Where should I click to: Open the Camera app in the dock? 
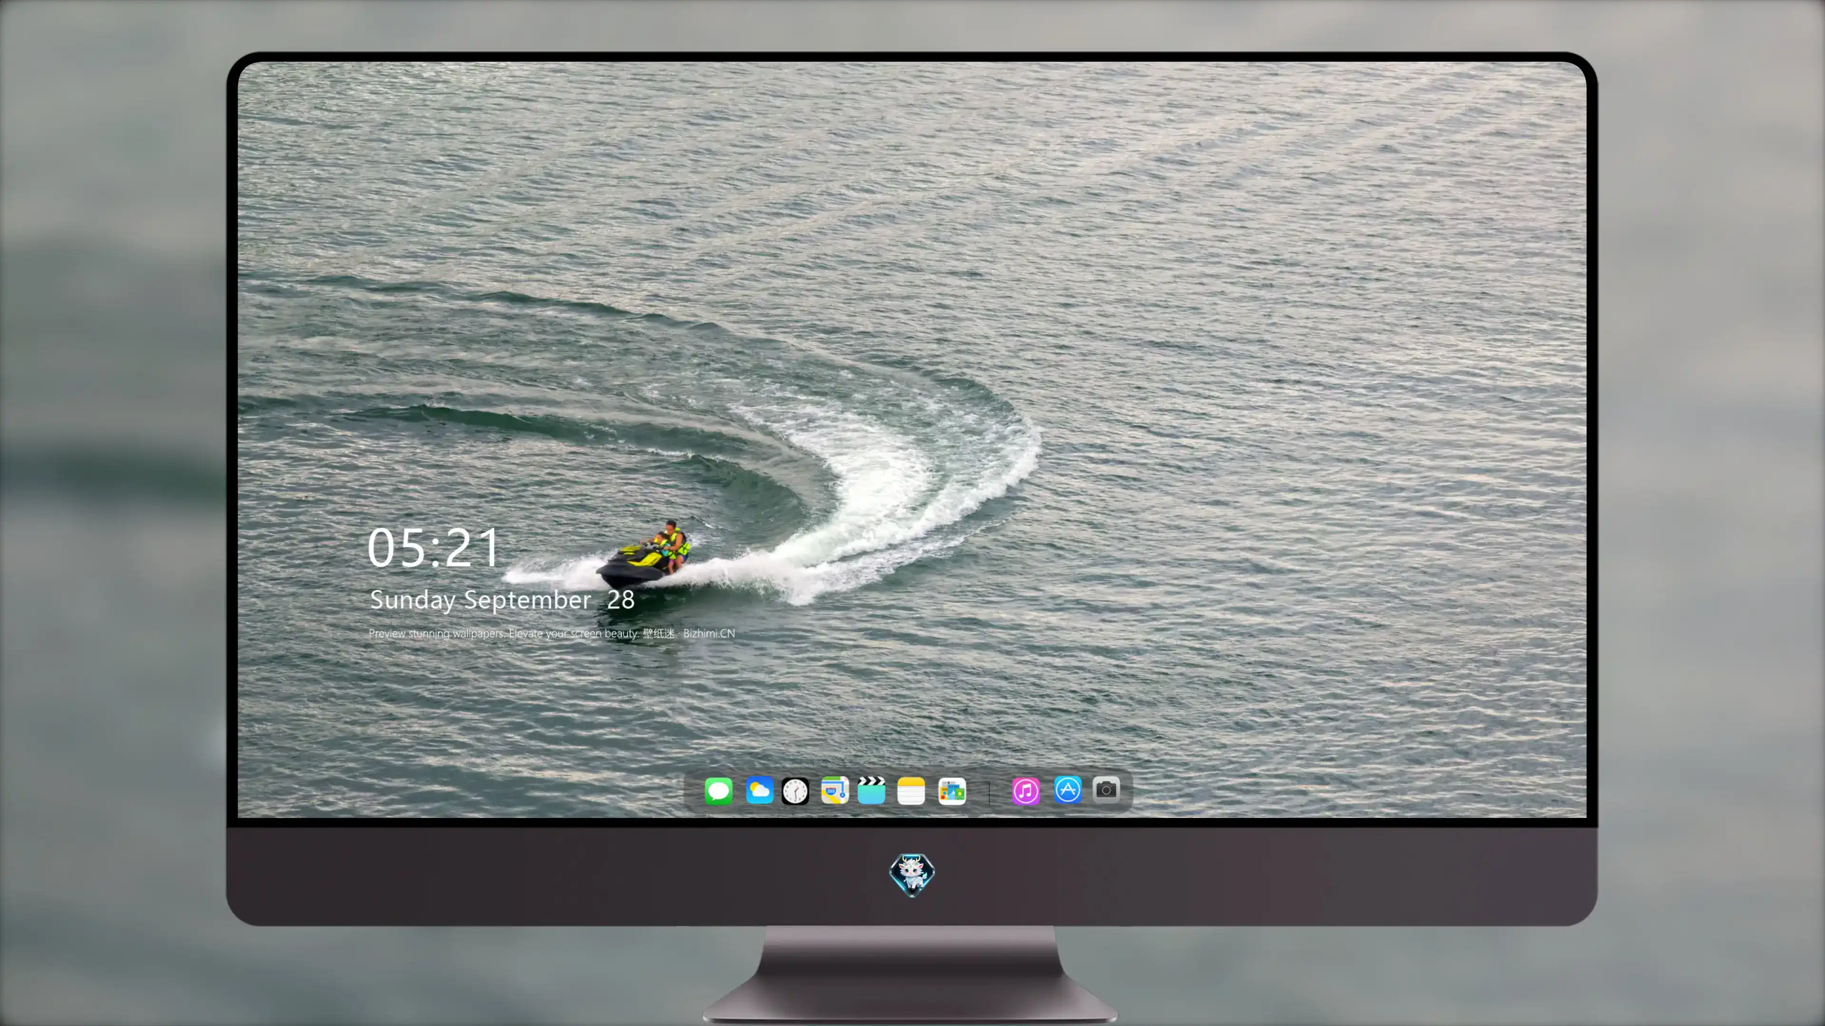pyautogui.click(x=1106, y=789)
